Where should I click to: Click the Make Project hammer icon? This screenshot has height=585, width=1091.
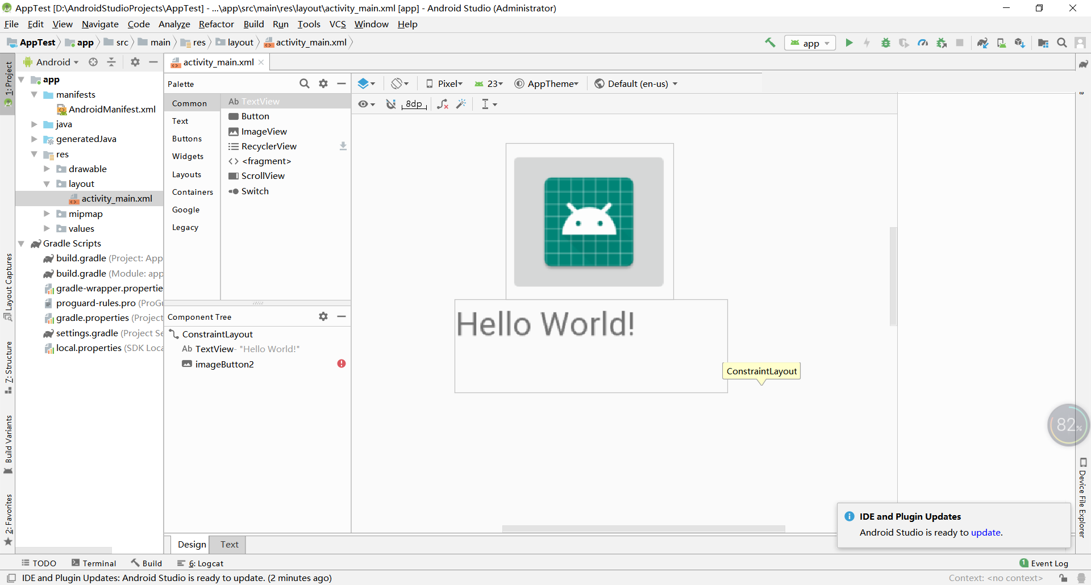tap(770, 43)
